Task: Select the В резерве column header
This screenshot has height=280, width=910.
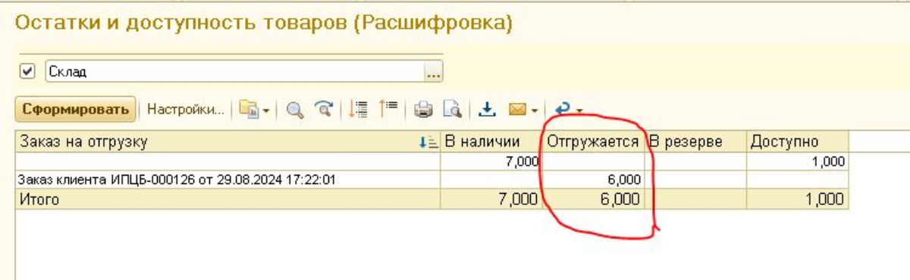Action: click(x=695, y=142)
